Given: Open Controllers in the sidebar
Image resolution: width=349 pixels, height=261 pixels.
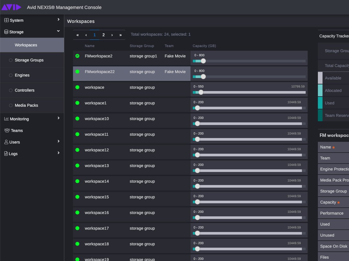Looking at the screenshot, I should [32, 90].
